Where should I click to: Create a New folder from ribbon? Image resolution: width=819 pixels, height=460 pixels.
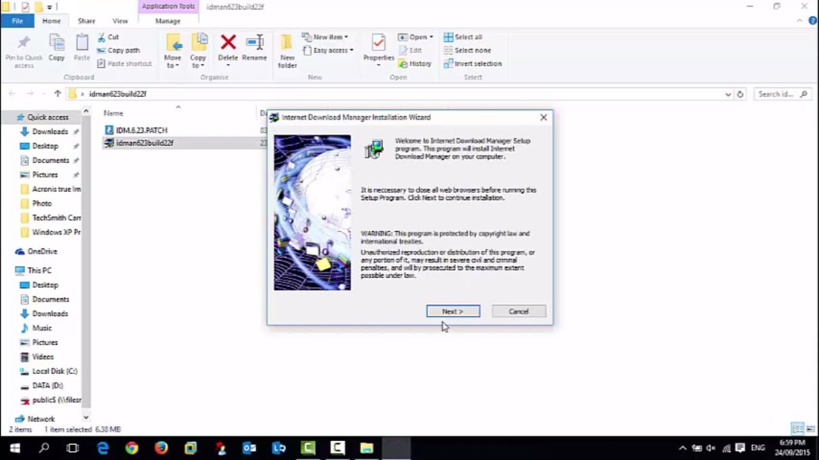(x=287, y=51)
